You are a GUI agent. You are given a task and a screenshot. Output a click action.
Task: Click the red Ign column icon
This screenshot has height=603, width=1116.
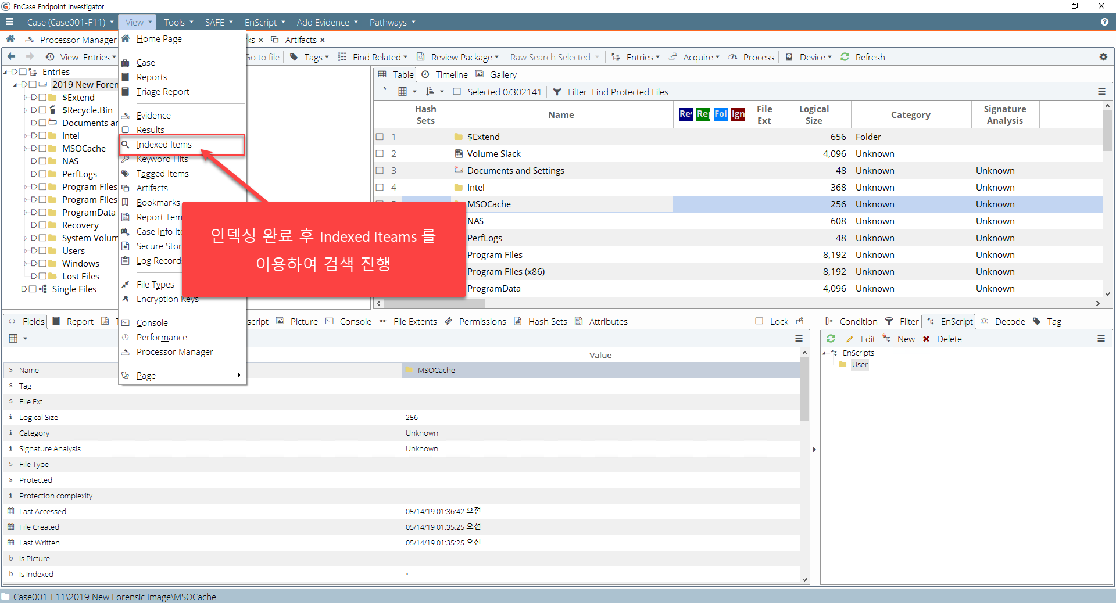pyautogui.click(x=738, y=114)
